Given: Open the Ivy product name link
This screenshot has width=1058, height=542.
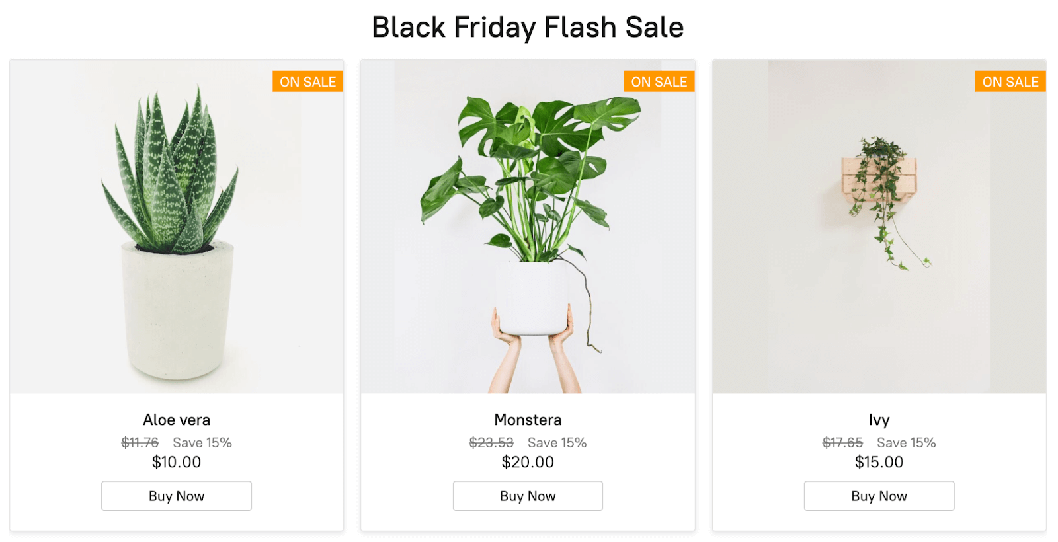Looking at the screenshot, I should point(878,420).
